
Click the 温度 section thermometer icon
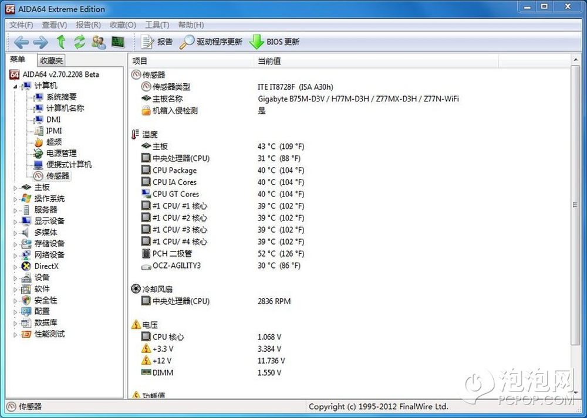136,134
